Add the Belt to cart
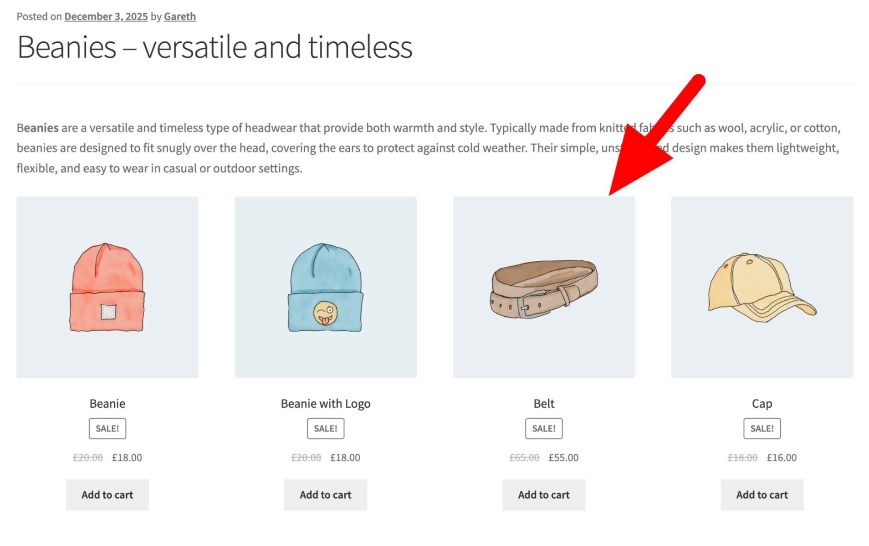869x546 pixels. 544,495
